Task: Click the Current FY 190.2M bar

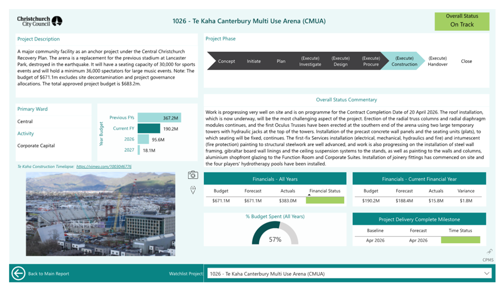Action: pyautogui.click(x=149, y=128)
